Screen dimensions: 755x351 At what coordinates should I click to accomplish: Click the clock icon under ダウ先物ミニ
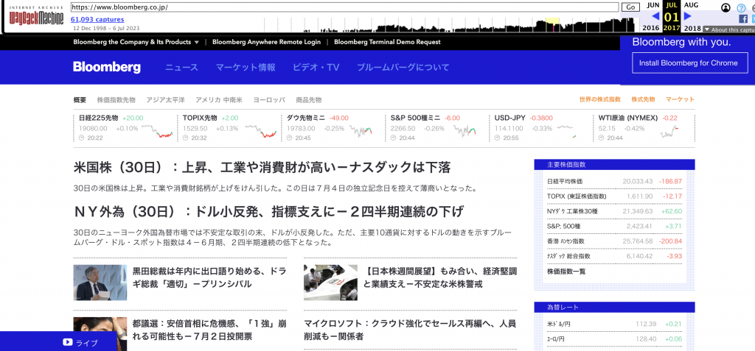[x=289, y=138]
